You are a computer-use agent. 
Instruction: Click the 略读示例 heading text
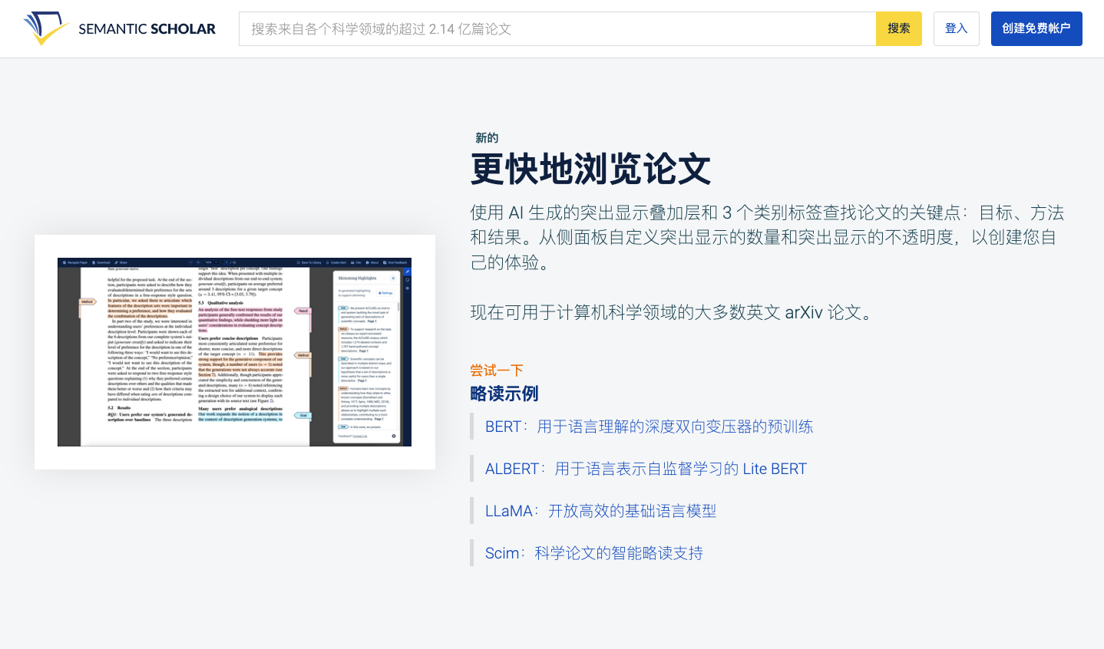click(x=504, y=394)
